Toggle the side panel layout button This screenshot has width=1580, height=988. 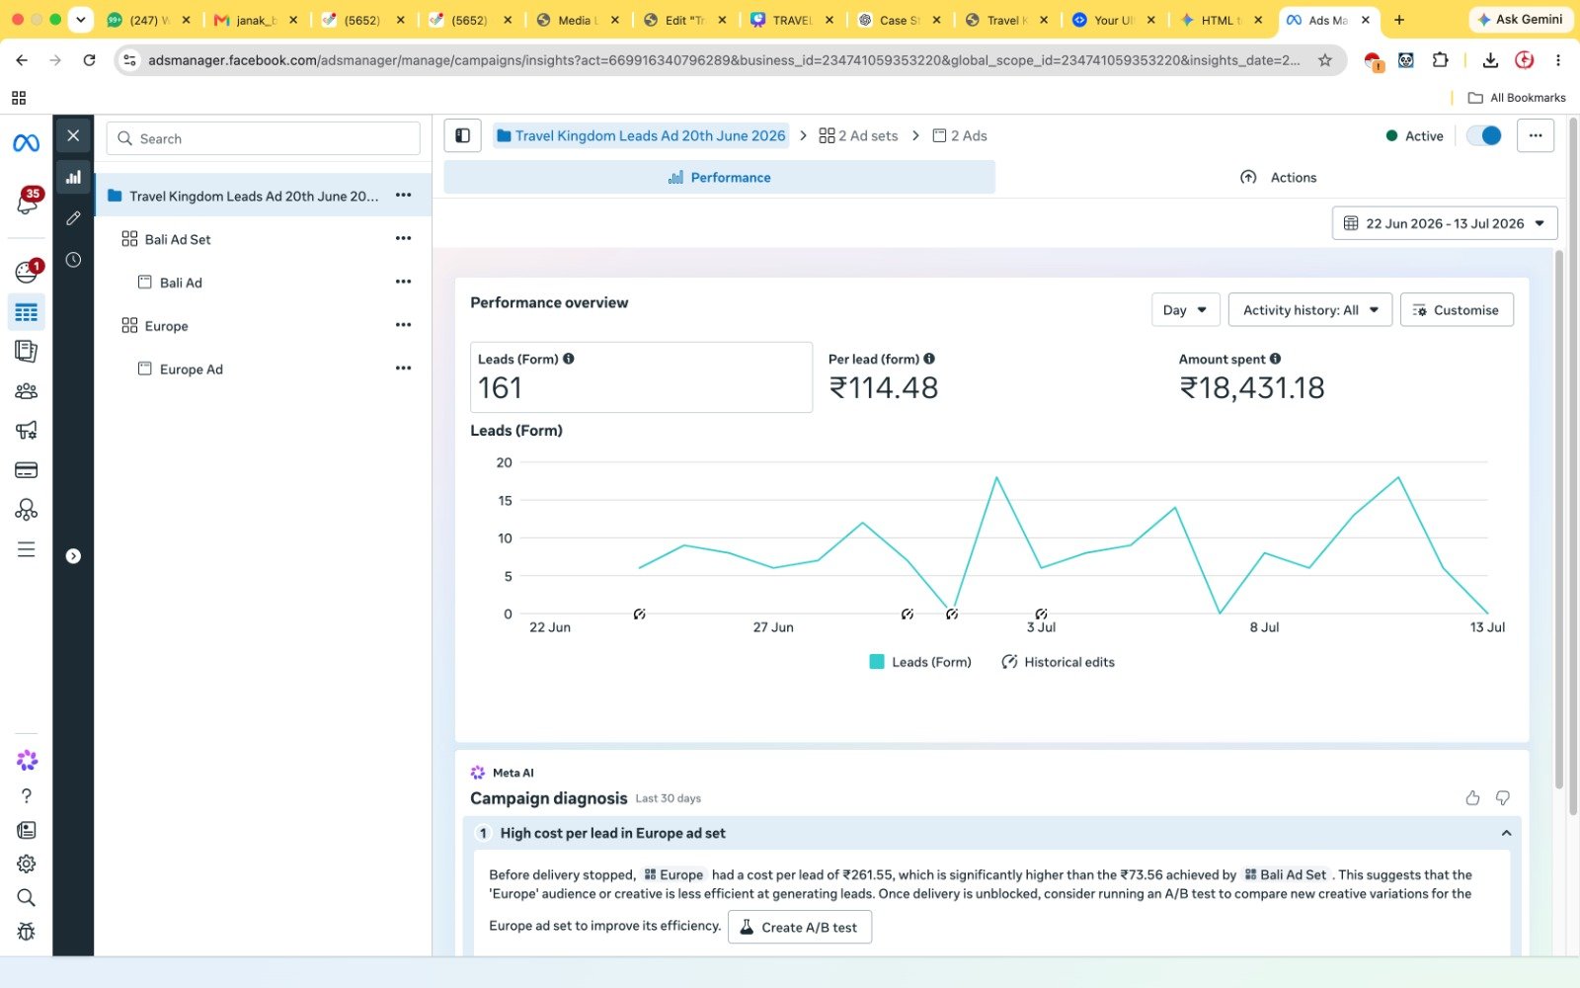[x=462, y=135]
